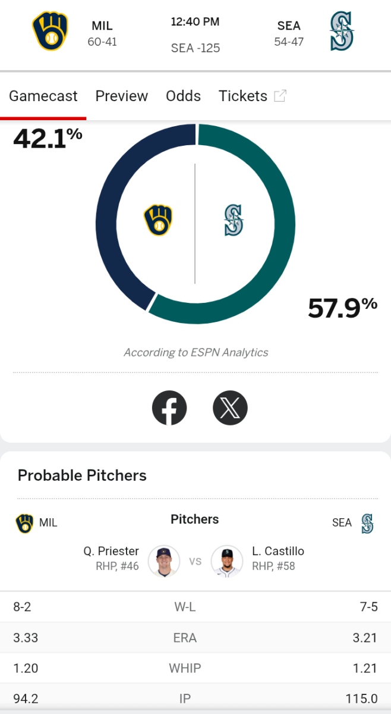391x714 pixels.
Task: Click the Brewers logo inside the donut chart
Action: pyautogui.click(x=158, y=221)
